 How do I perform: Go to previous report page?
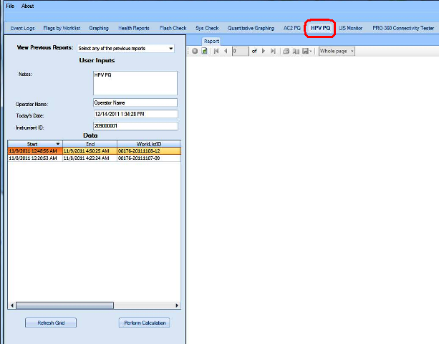coord(226,52)
